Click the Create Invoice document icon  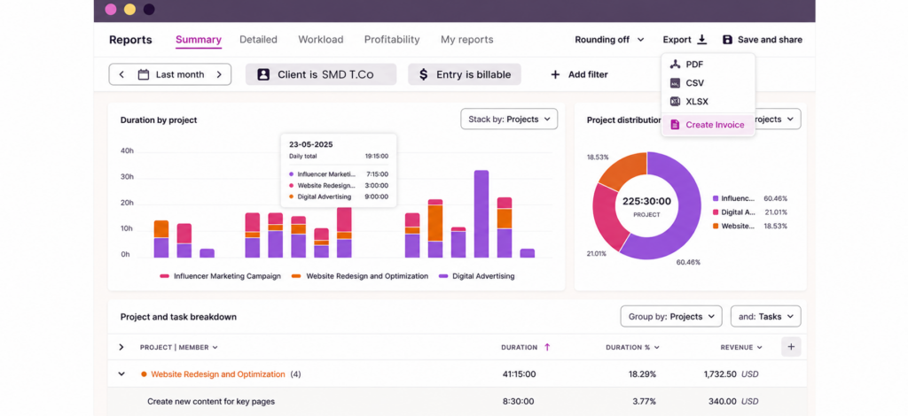[x=675, y=124]
